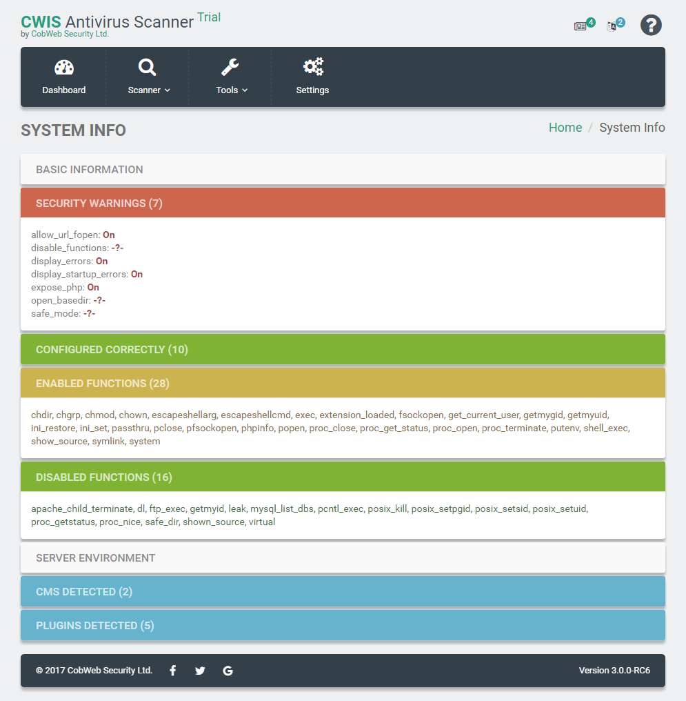Click escapeshellcmd in the enabled functions list
The image size is (686, 701).
pos(256,415)
